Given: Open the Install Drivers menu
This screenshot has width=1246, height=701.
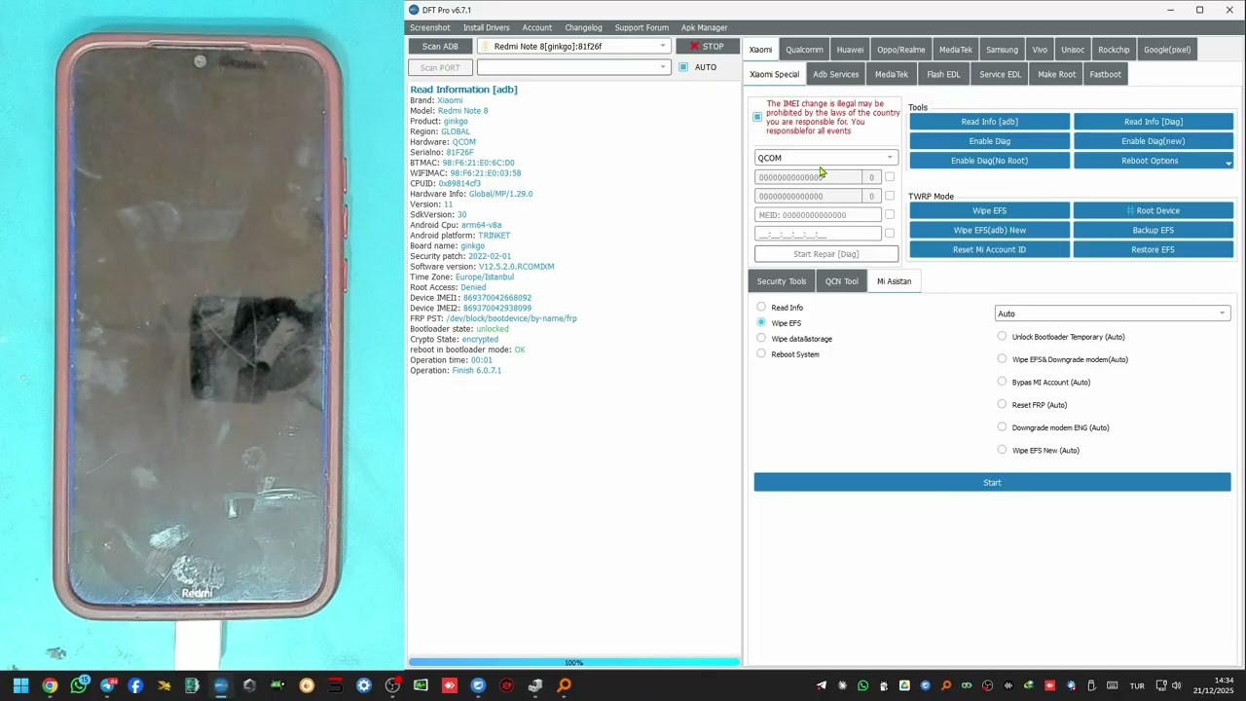Looking at the screenshot, I should click(486, 27).
